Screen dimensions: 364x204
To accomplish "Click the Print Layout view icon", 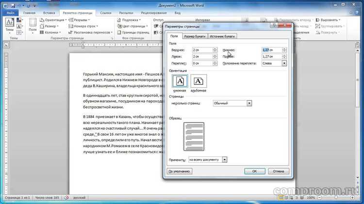I will (x=281, y=198).
